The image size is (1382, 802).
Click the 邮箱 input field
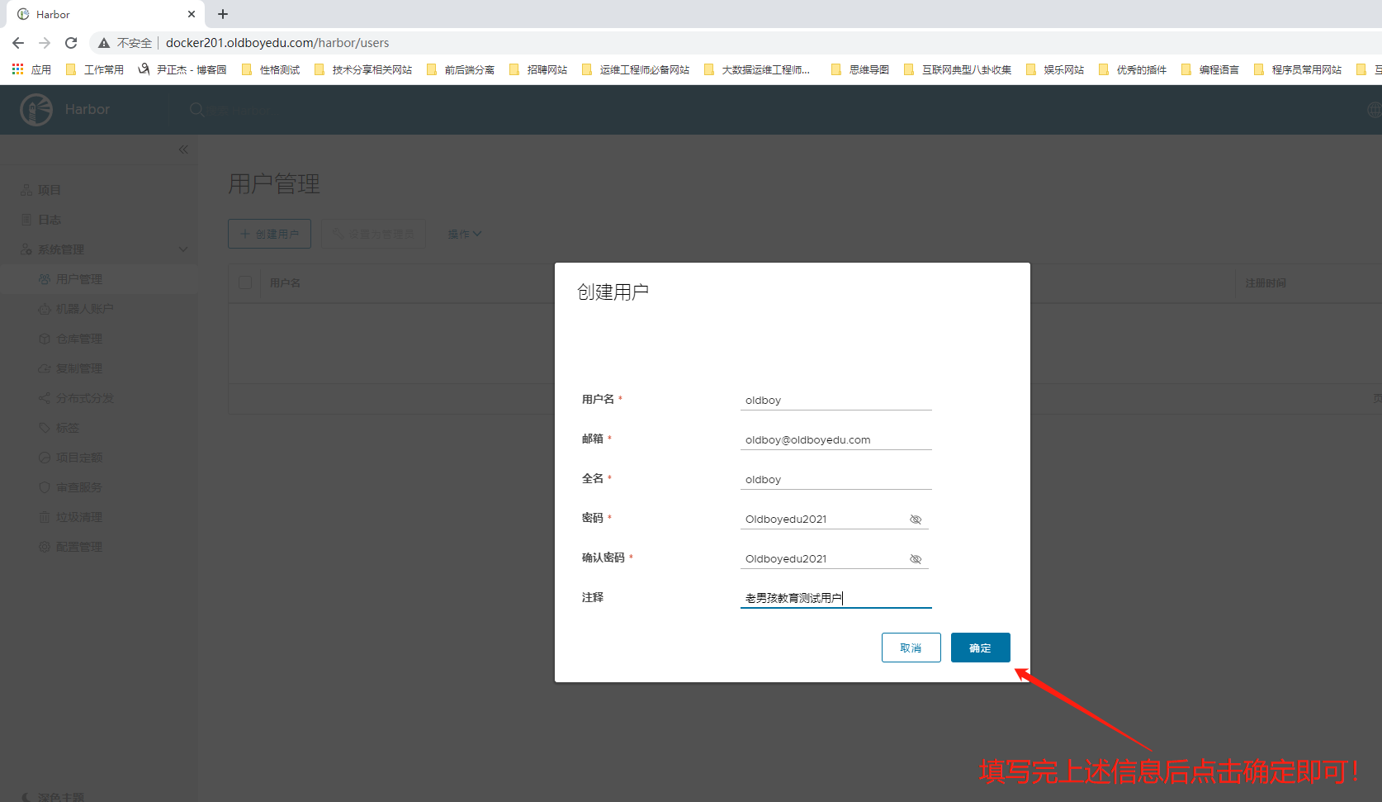coord(835,440)
